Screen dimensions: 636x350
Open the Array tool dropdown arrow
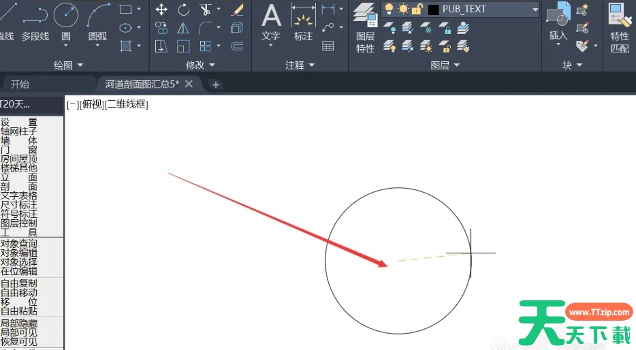pos(219,46)
